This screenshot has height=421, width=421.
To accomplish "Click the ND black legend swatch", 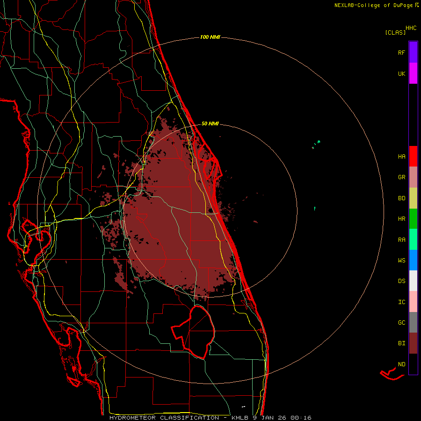I will click(x=413, y=364).
